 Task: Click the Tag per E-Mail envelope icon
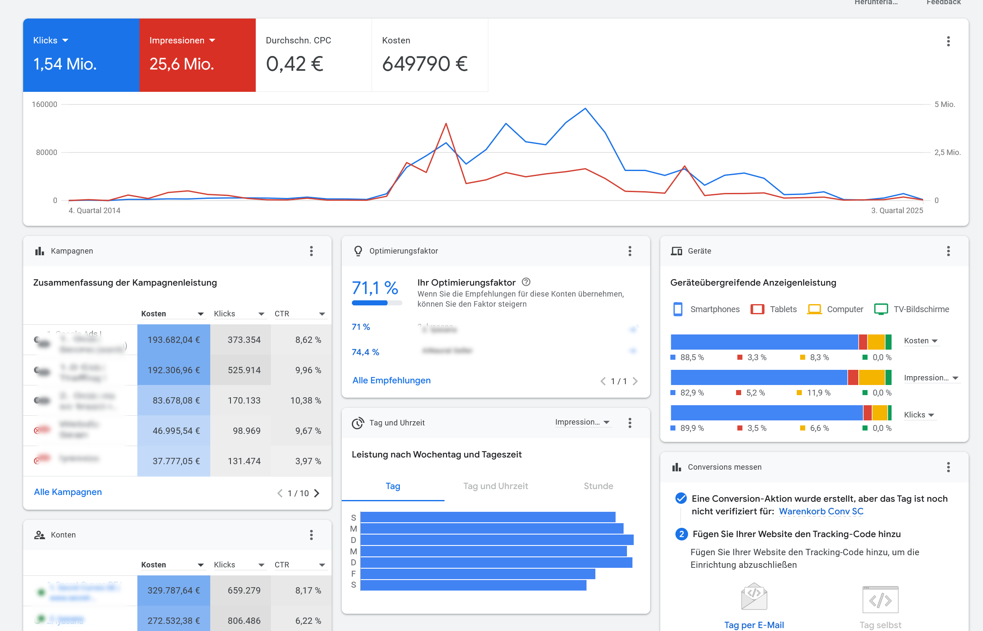click(x=754, y=596)
